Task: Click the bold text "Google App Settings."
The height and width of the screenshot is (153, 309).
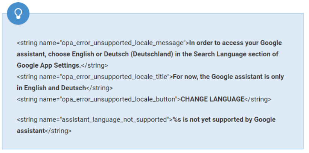Action: point(49,65)
